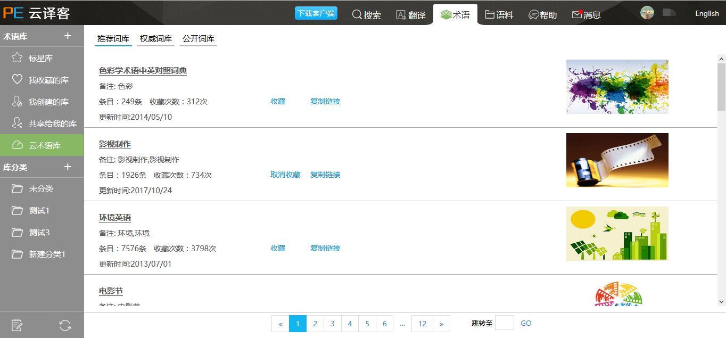Screen dimensions: 726x338
Task: Go to page 12
Action: pyautogui.click(x=422, y=324)
